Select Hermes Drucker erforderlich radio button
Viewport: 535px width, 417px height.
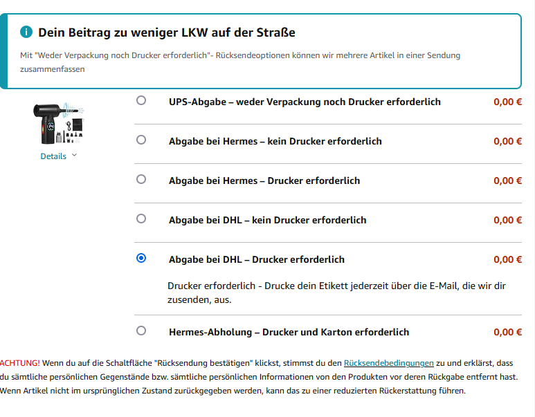[x=141, y=179]
